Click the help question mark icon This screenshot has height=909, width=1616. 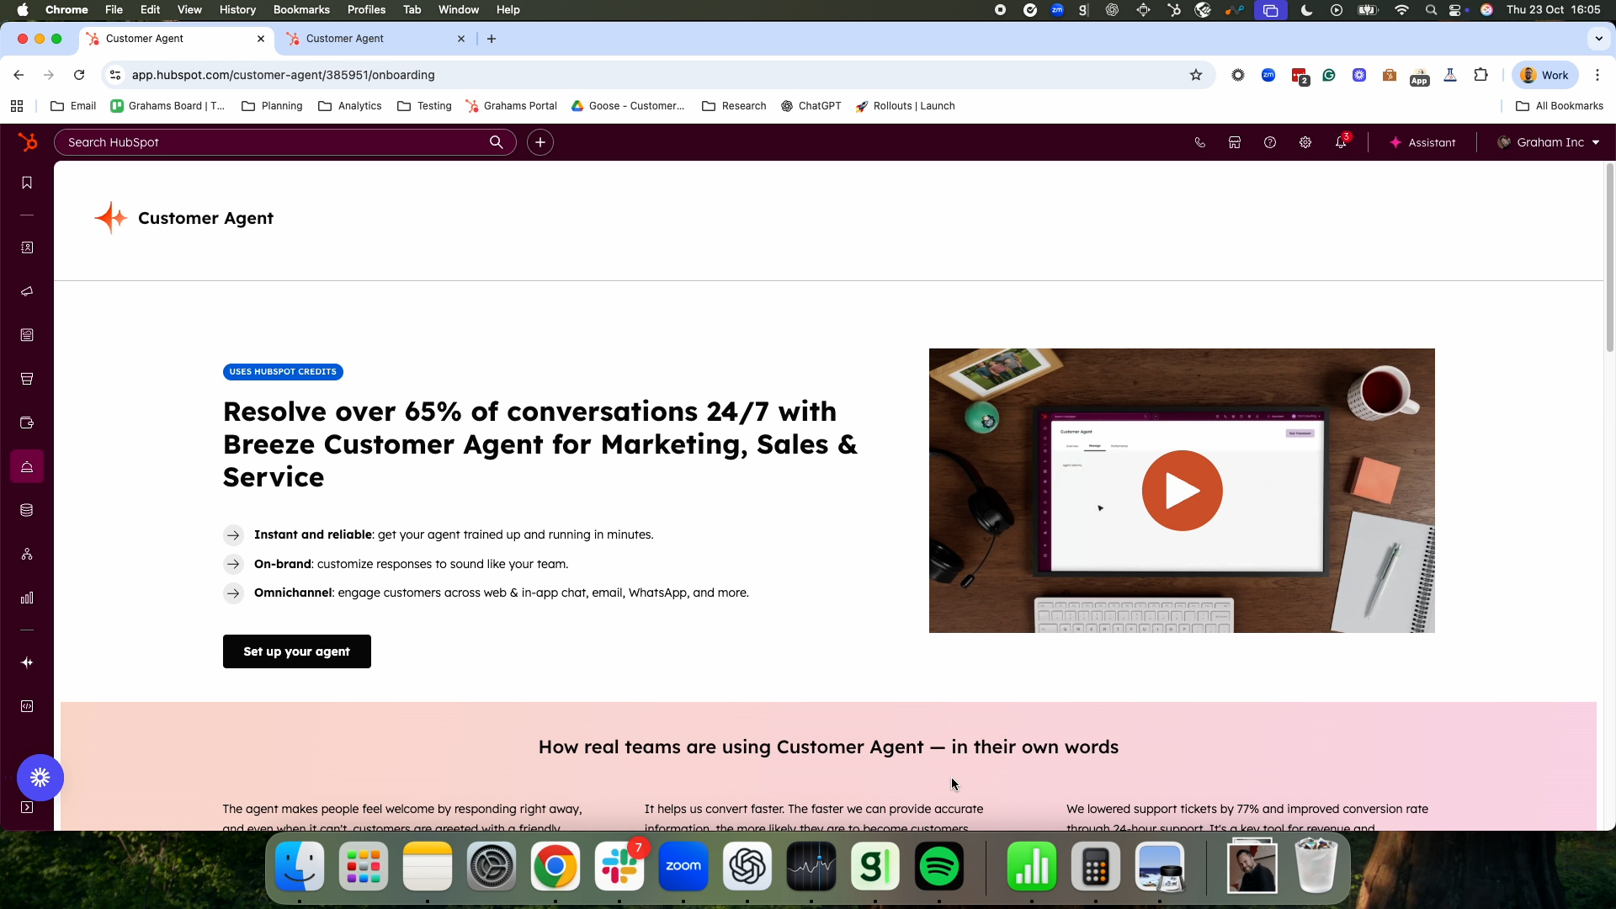pos(1270,142)
